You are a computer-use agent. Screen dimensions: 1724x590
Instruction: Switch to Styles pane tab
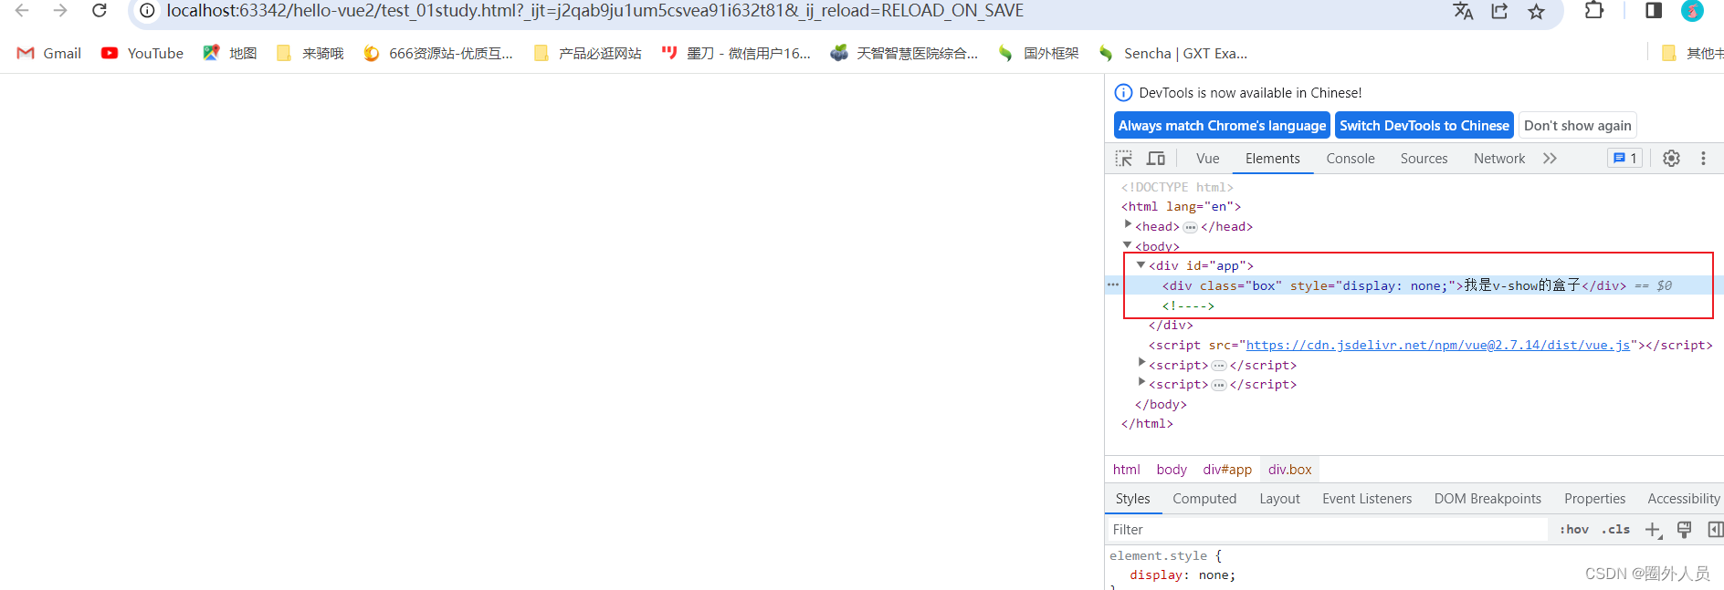(x=1132, y=498)
